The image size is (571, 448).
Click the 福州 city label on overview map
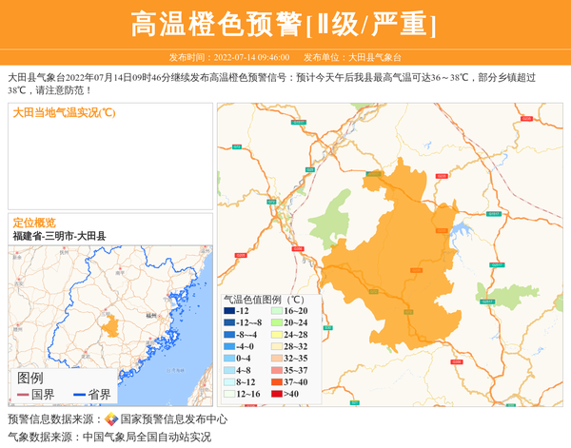tap(150, 313)
